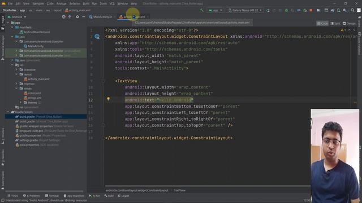Screen dimensions: 362x203
Task: Open the Terminal tool window
Action: pyautogui.click(x=52, y=196)
